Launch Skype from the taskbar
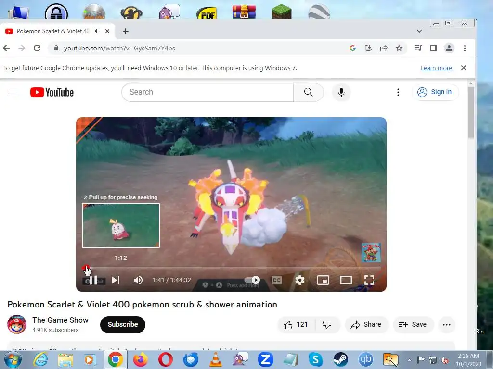Screen dimensions: 493x369 click(x=315, y=359)
